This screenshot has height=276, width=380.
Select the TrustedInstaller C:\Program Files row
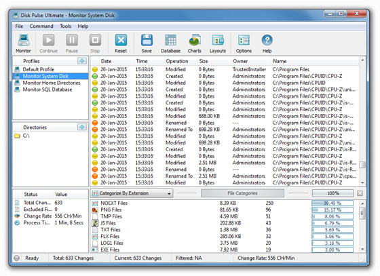[x=225, y=69]
